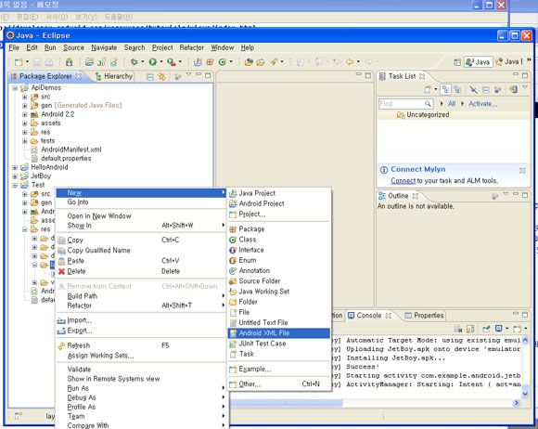Choose Android XML File from New submenu
The height and width of the screenshot is (429, 538).
(x=278, y=332)
